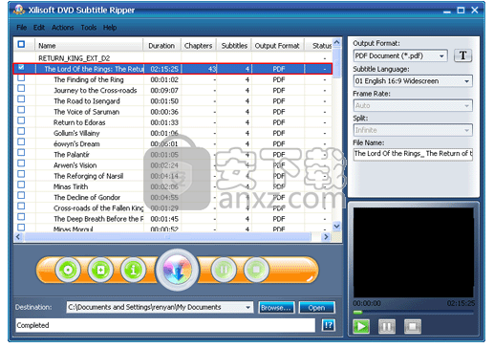Open the Subtitle Language dropdown
This screenshot has height=348, width=494.
466,81
